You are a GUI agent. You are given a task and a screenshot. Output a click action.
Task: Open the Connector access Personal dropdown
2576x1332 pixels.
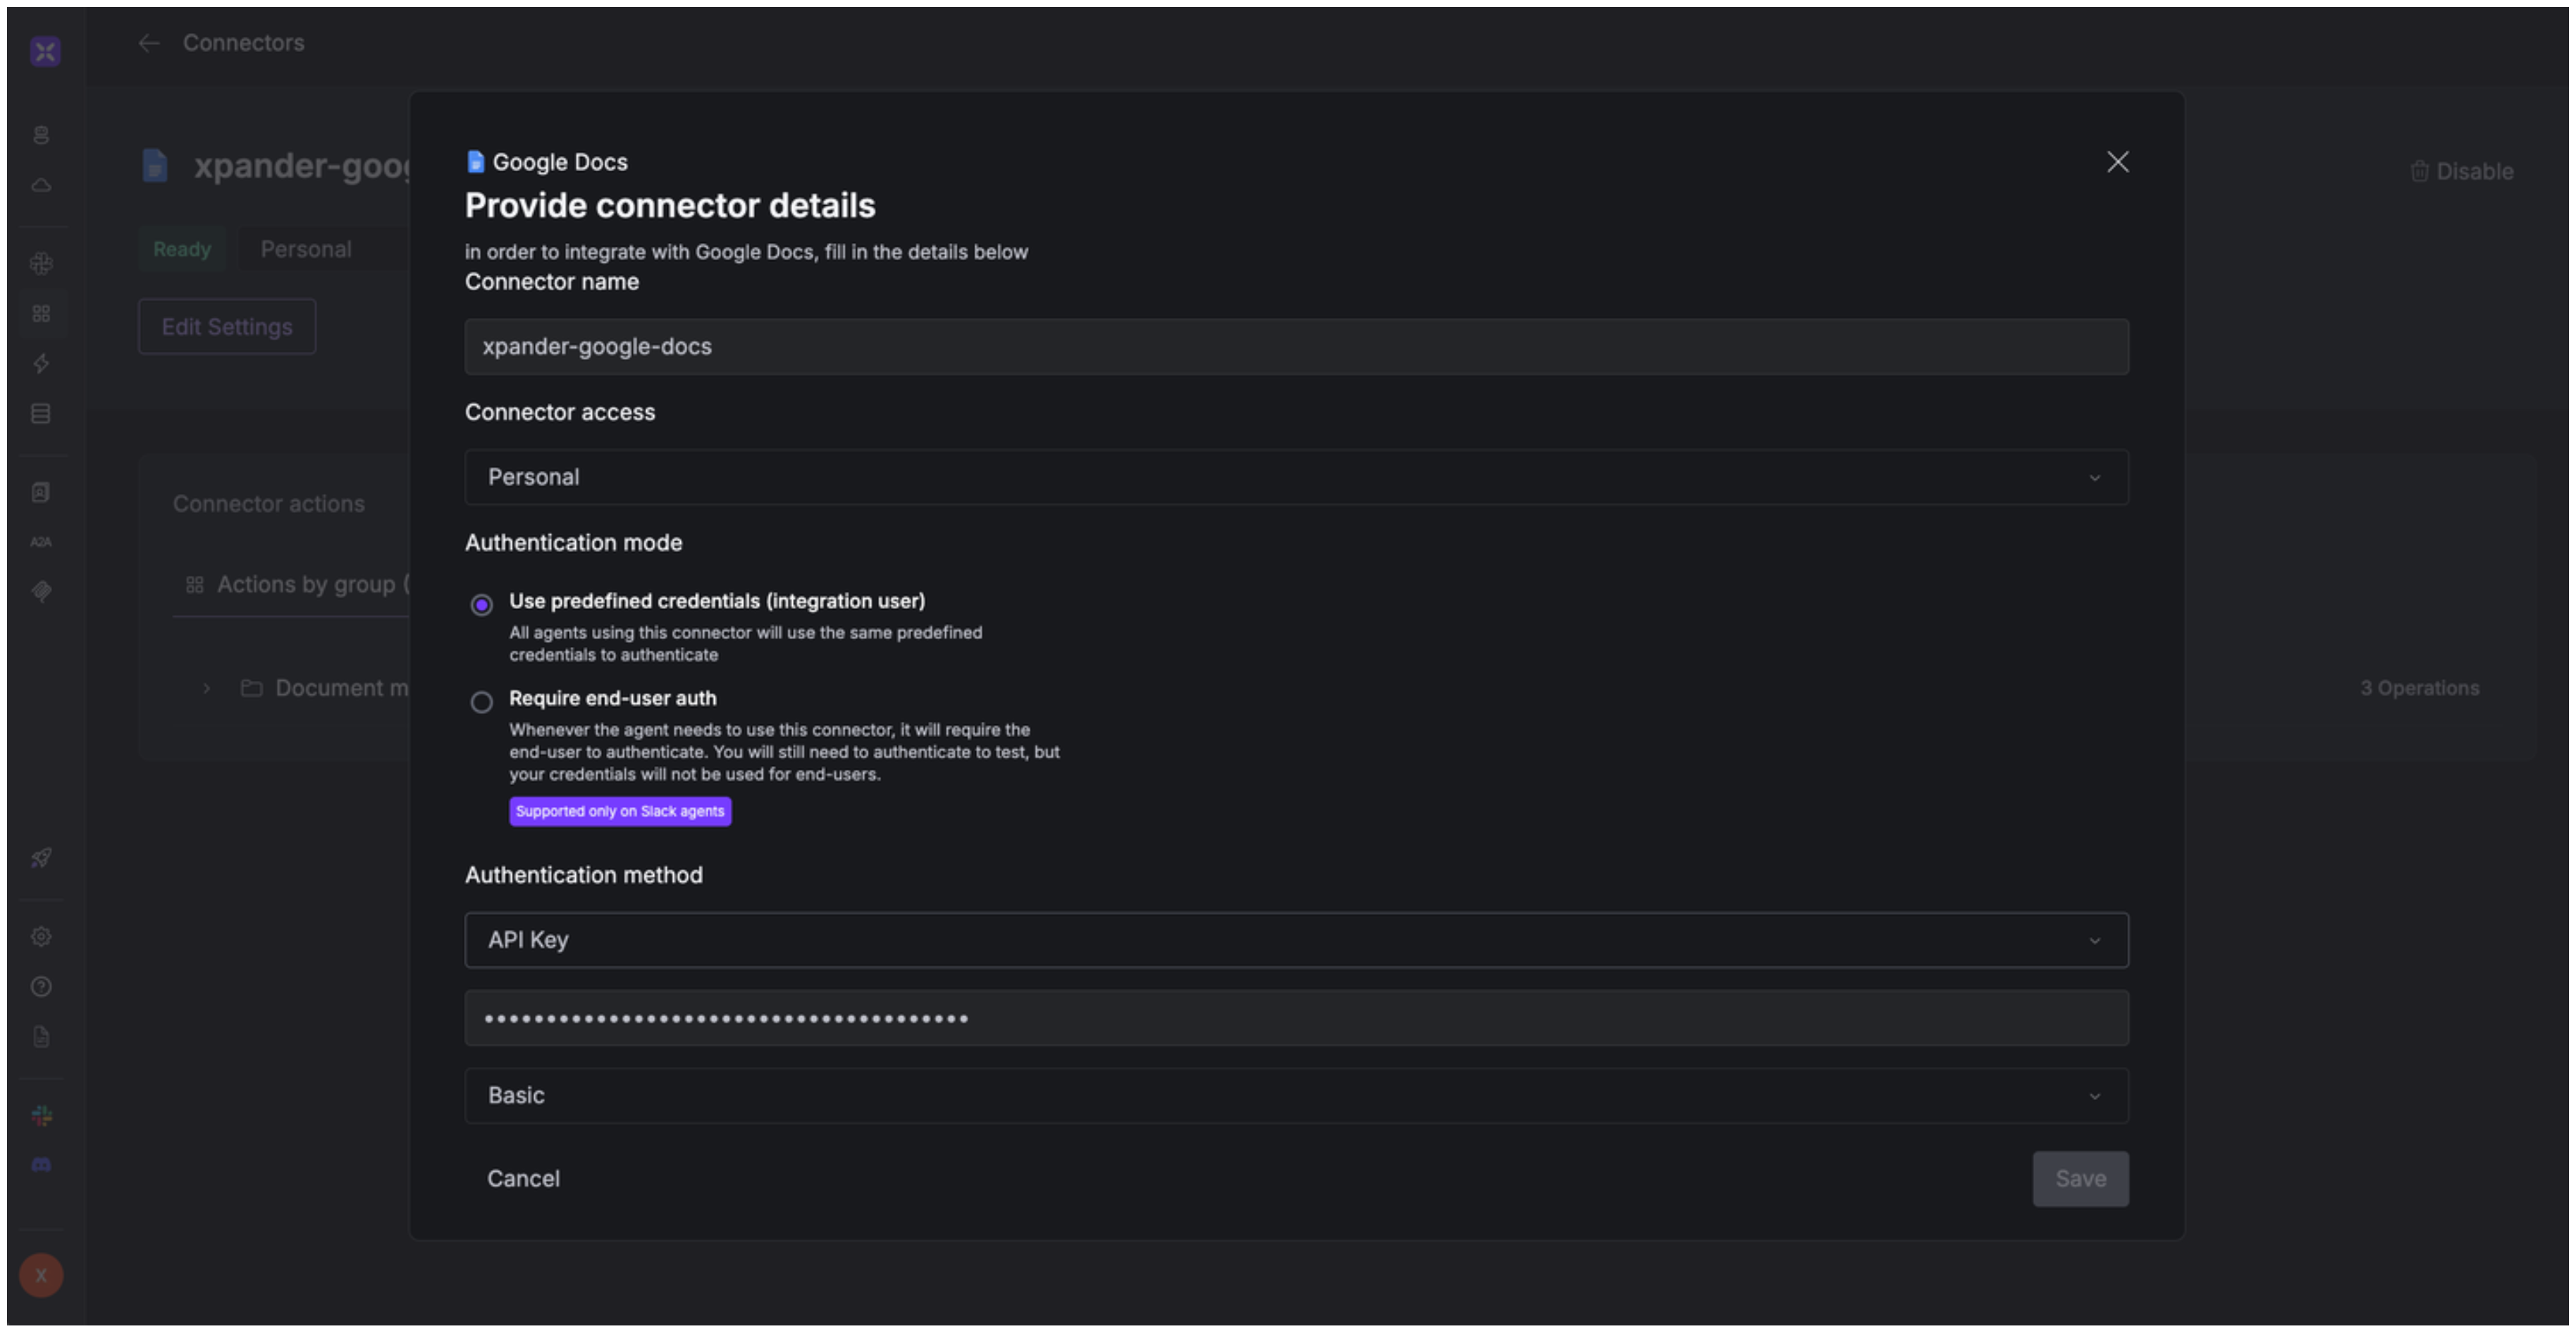coord(1296,477)
